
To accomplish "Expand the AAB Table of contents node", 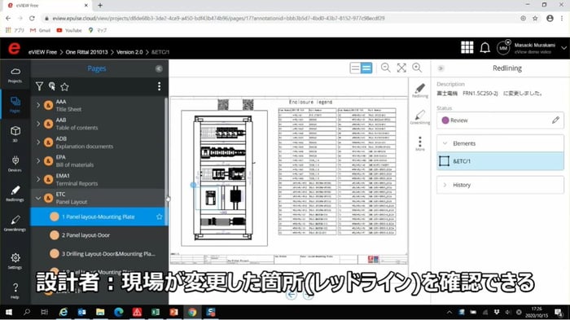I will coord(38,124).
